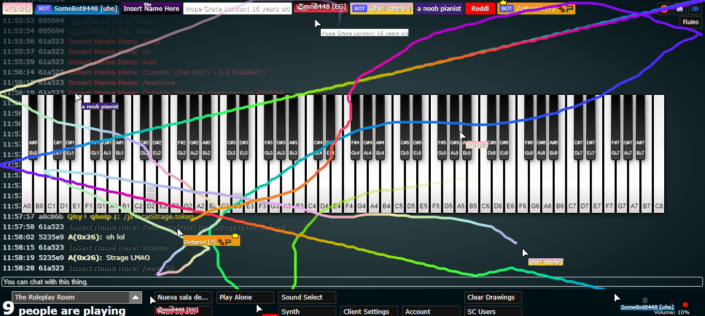Click Clear Drawings

pos(493,297)
